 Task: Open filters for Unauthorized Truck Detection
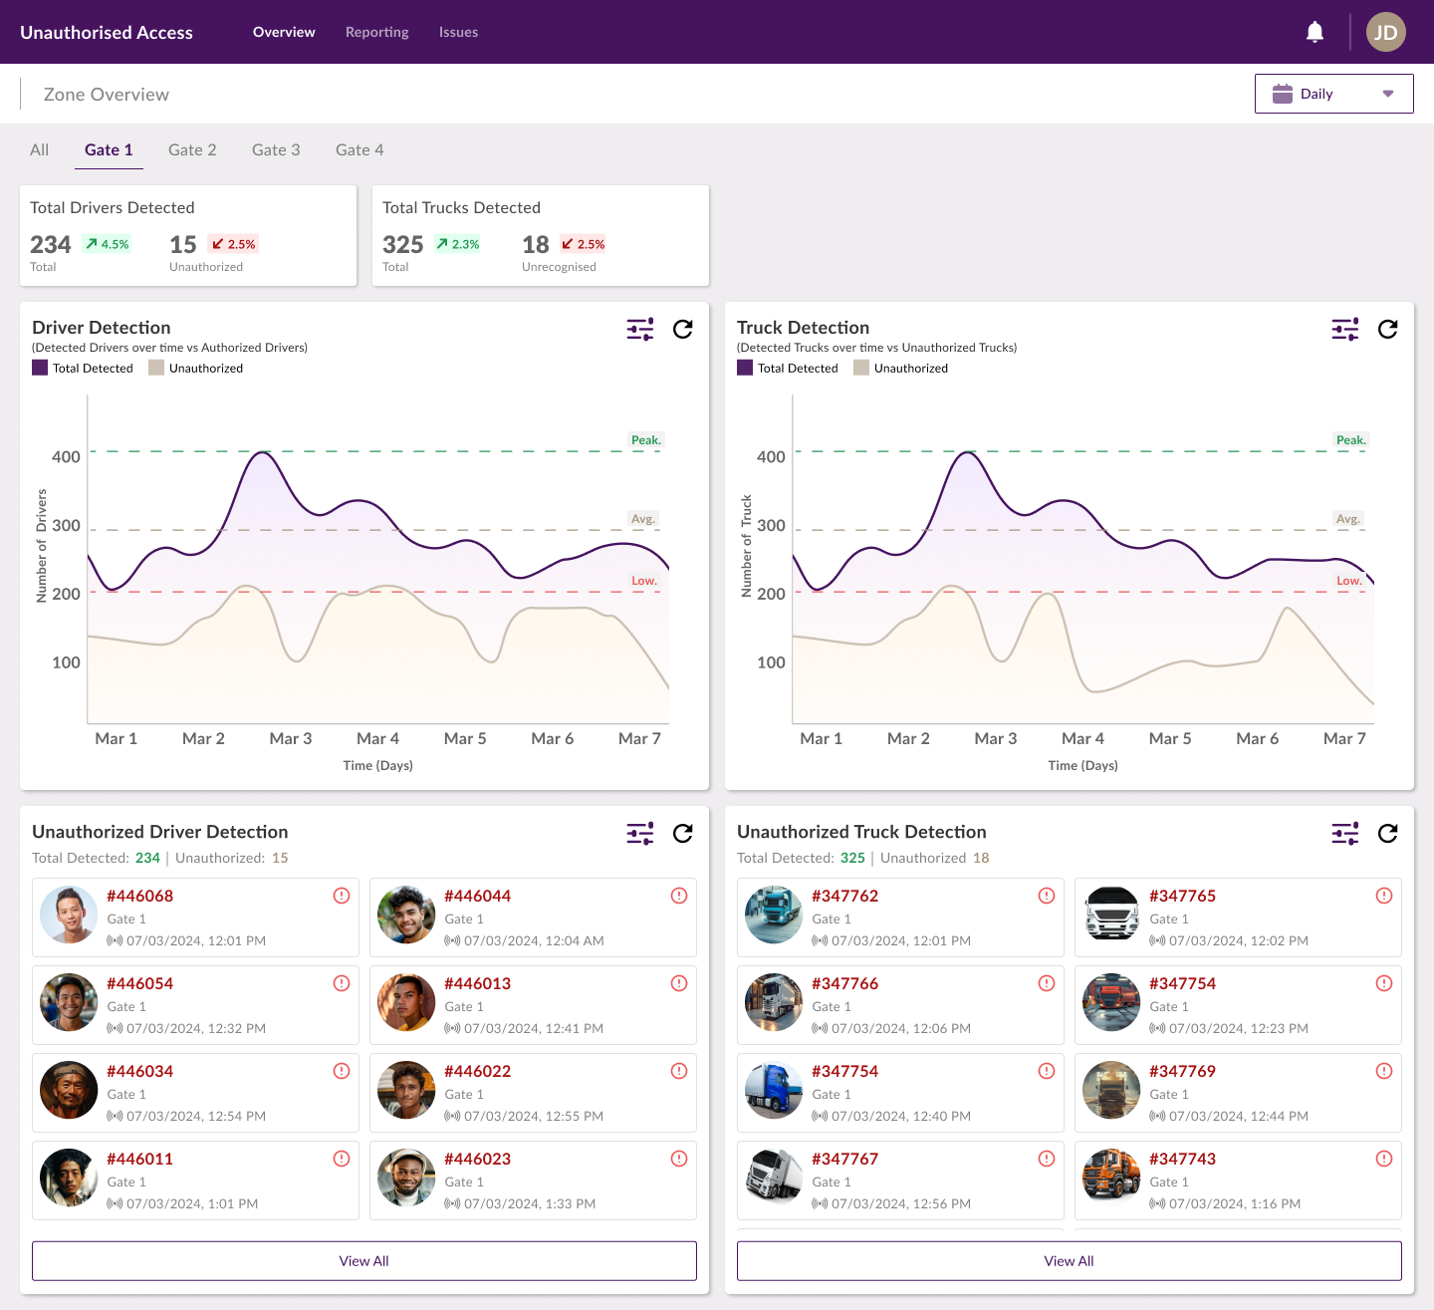1344,834
